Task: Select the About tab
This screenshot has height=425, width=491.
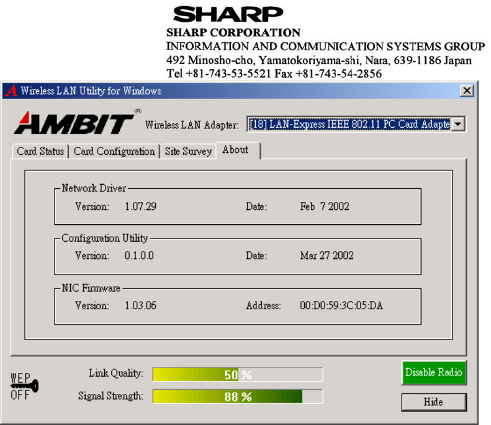Action: pos(238,150)
